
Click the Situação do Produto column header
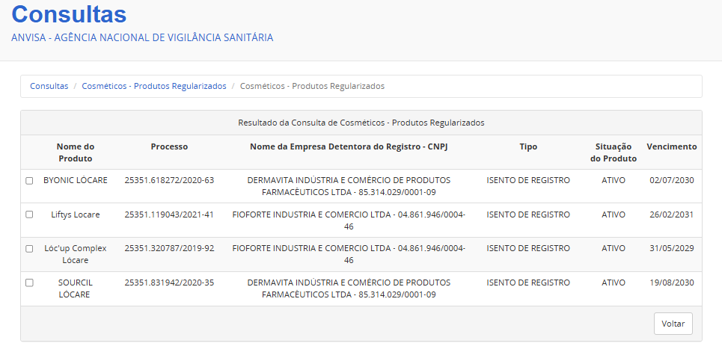pos(613,152)
